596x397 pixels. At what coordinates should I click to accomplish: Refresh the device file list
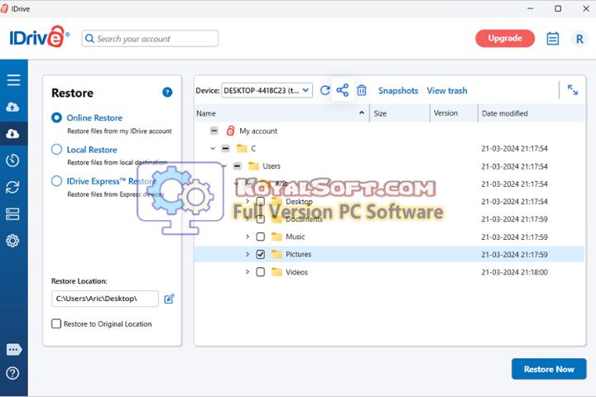(x=325, y=90)
